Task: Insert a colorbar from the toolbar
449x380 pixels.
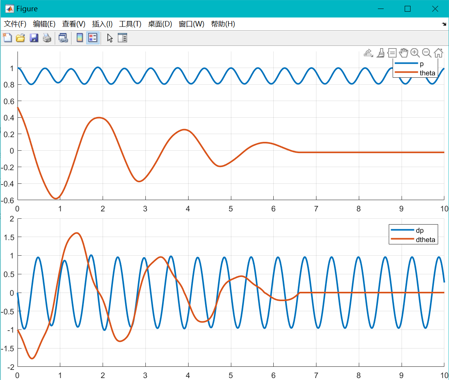Action: 80,38
